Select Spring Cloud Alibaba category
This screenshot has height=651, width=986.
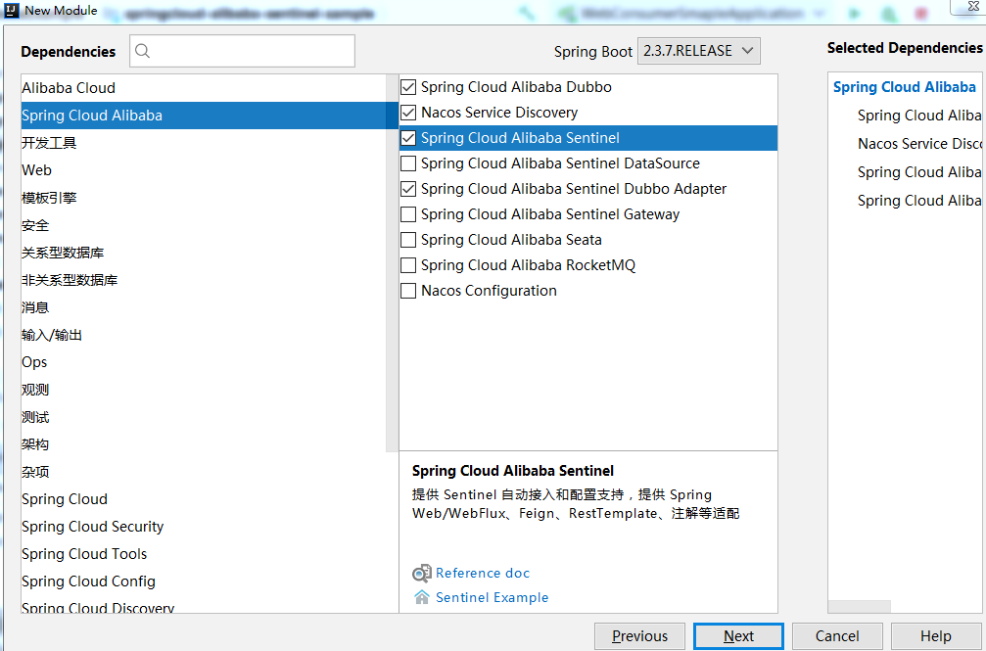[x=204, y=116]
